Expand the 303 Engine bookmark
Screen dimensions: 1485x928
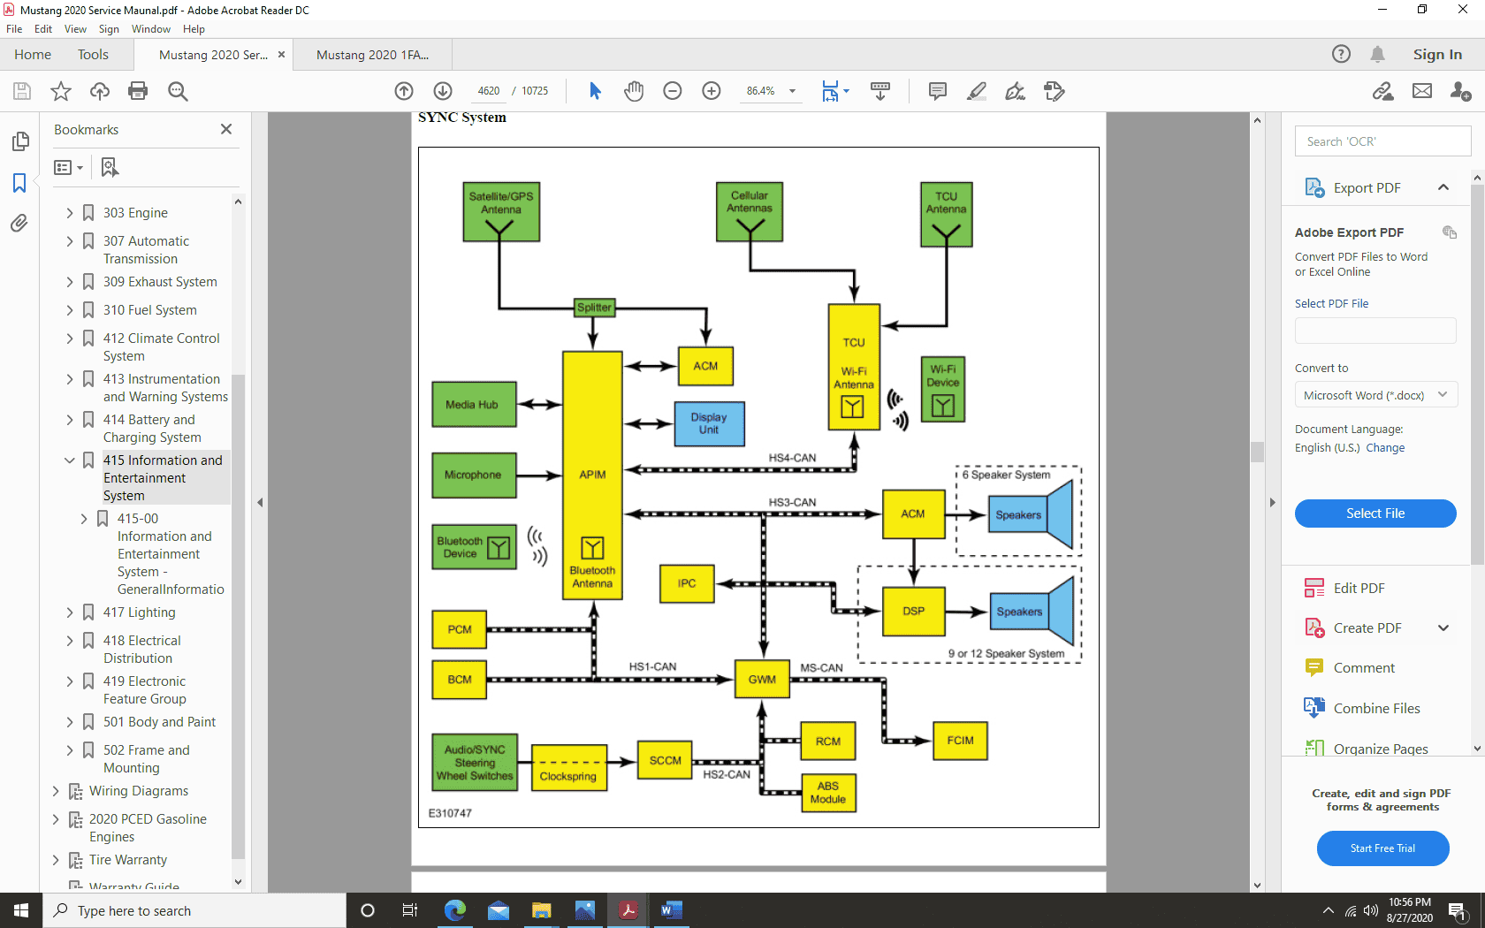coord(70,213)
